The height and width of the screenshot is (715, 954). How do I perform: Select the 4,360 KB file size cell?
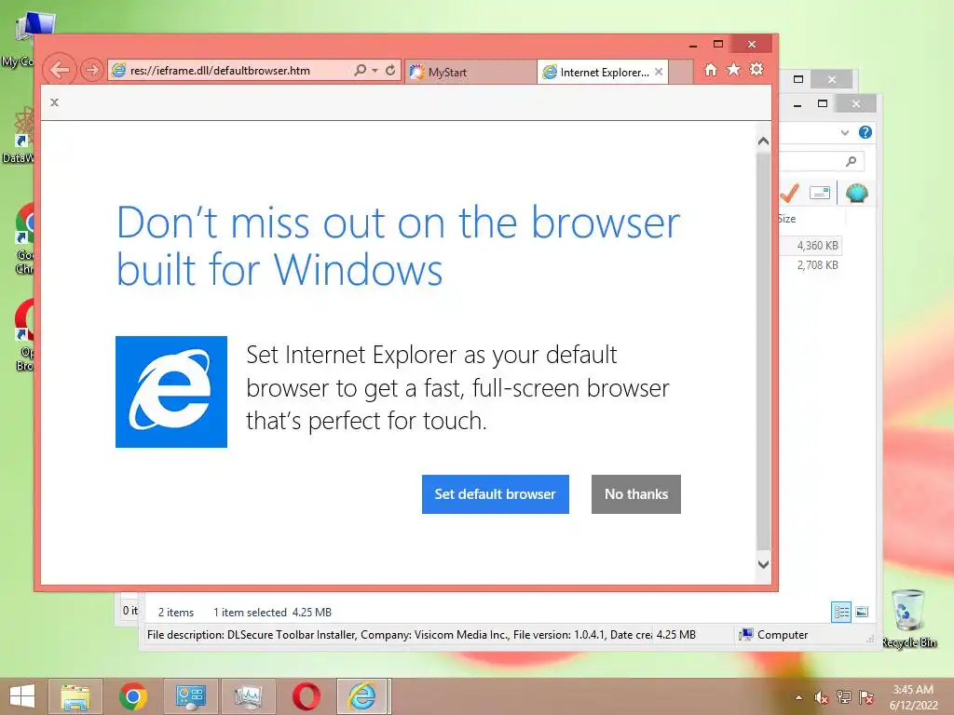(817, 246)
